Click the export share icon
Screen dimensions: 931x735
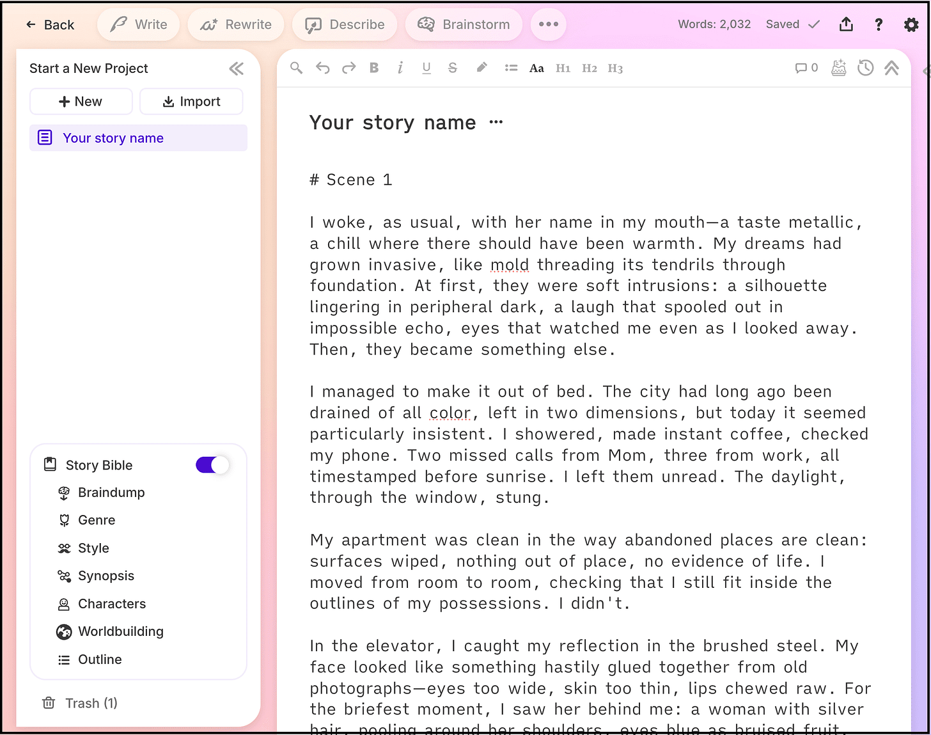[x=846, y=24]
